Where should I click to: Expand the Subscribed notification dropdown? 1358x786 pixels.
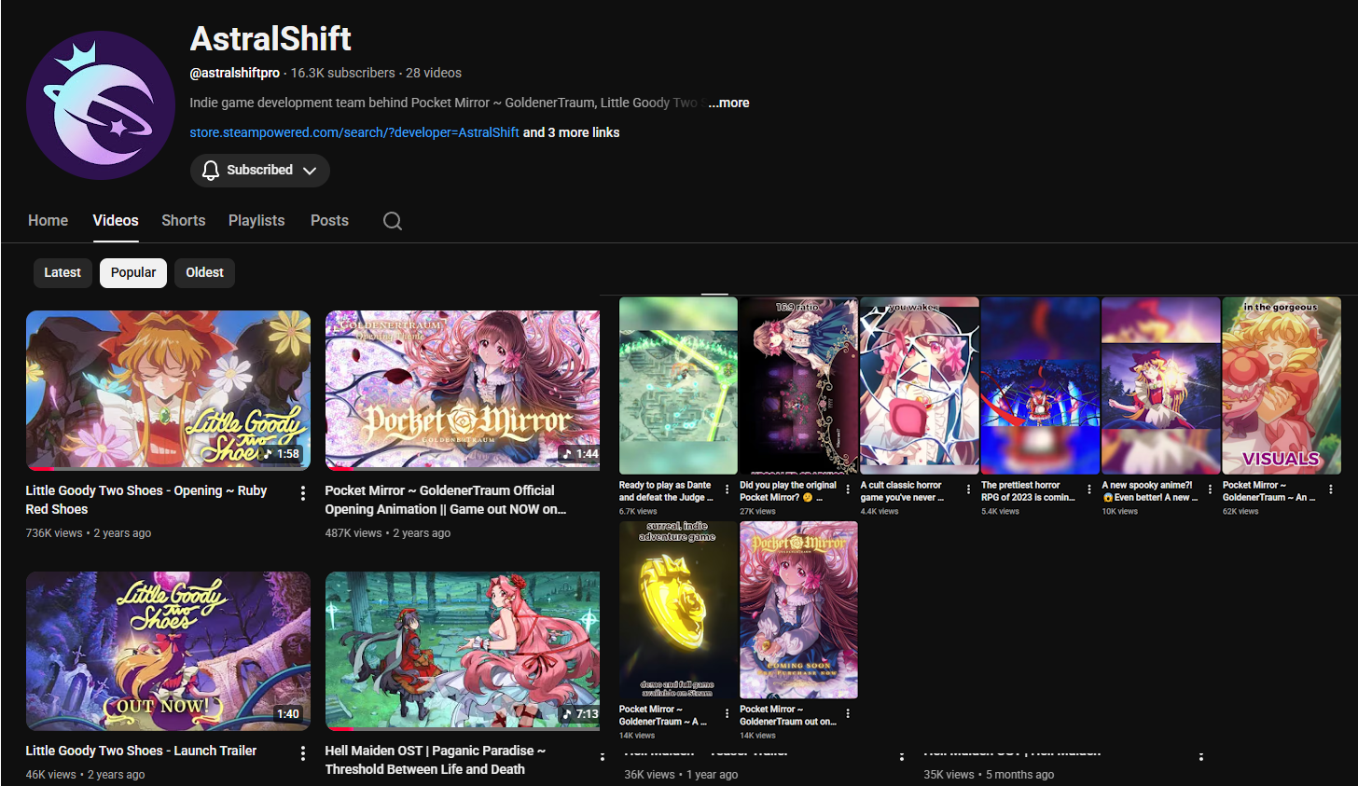tap(260, 171)
